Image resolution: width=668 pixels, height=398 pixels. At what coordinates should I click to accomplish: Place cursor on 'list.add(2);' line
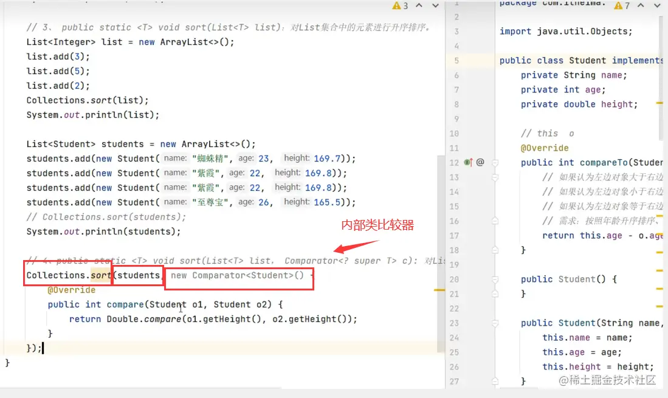coord(58,86)
